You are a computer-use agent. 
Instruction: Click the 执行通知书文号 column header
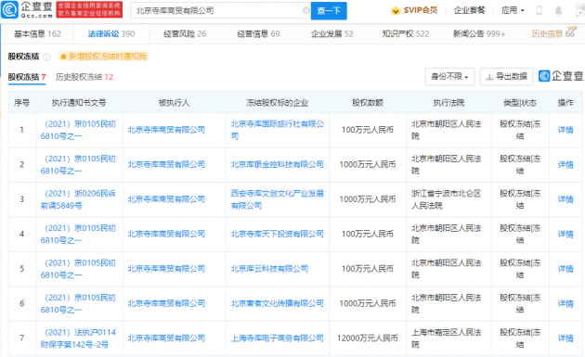click(79, 103)
